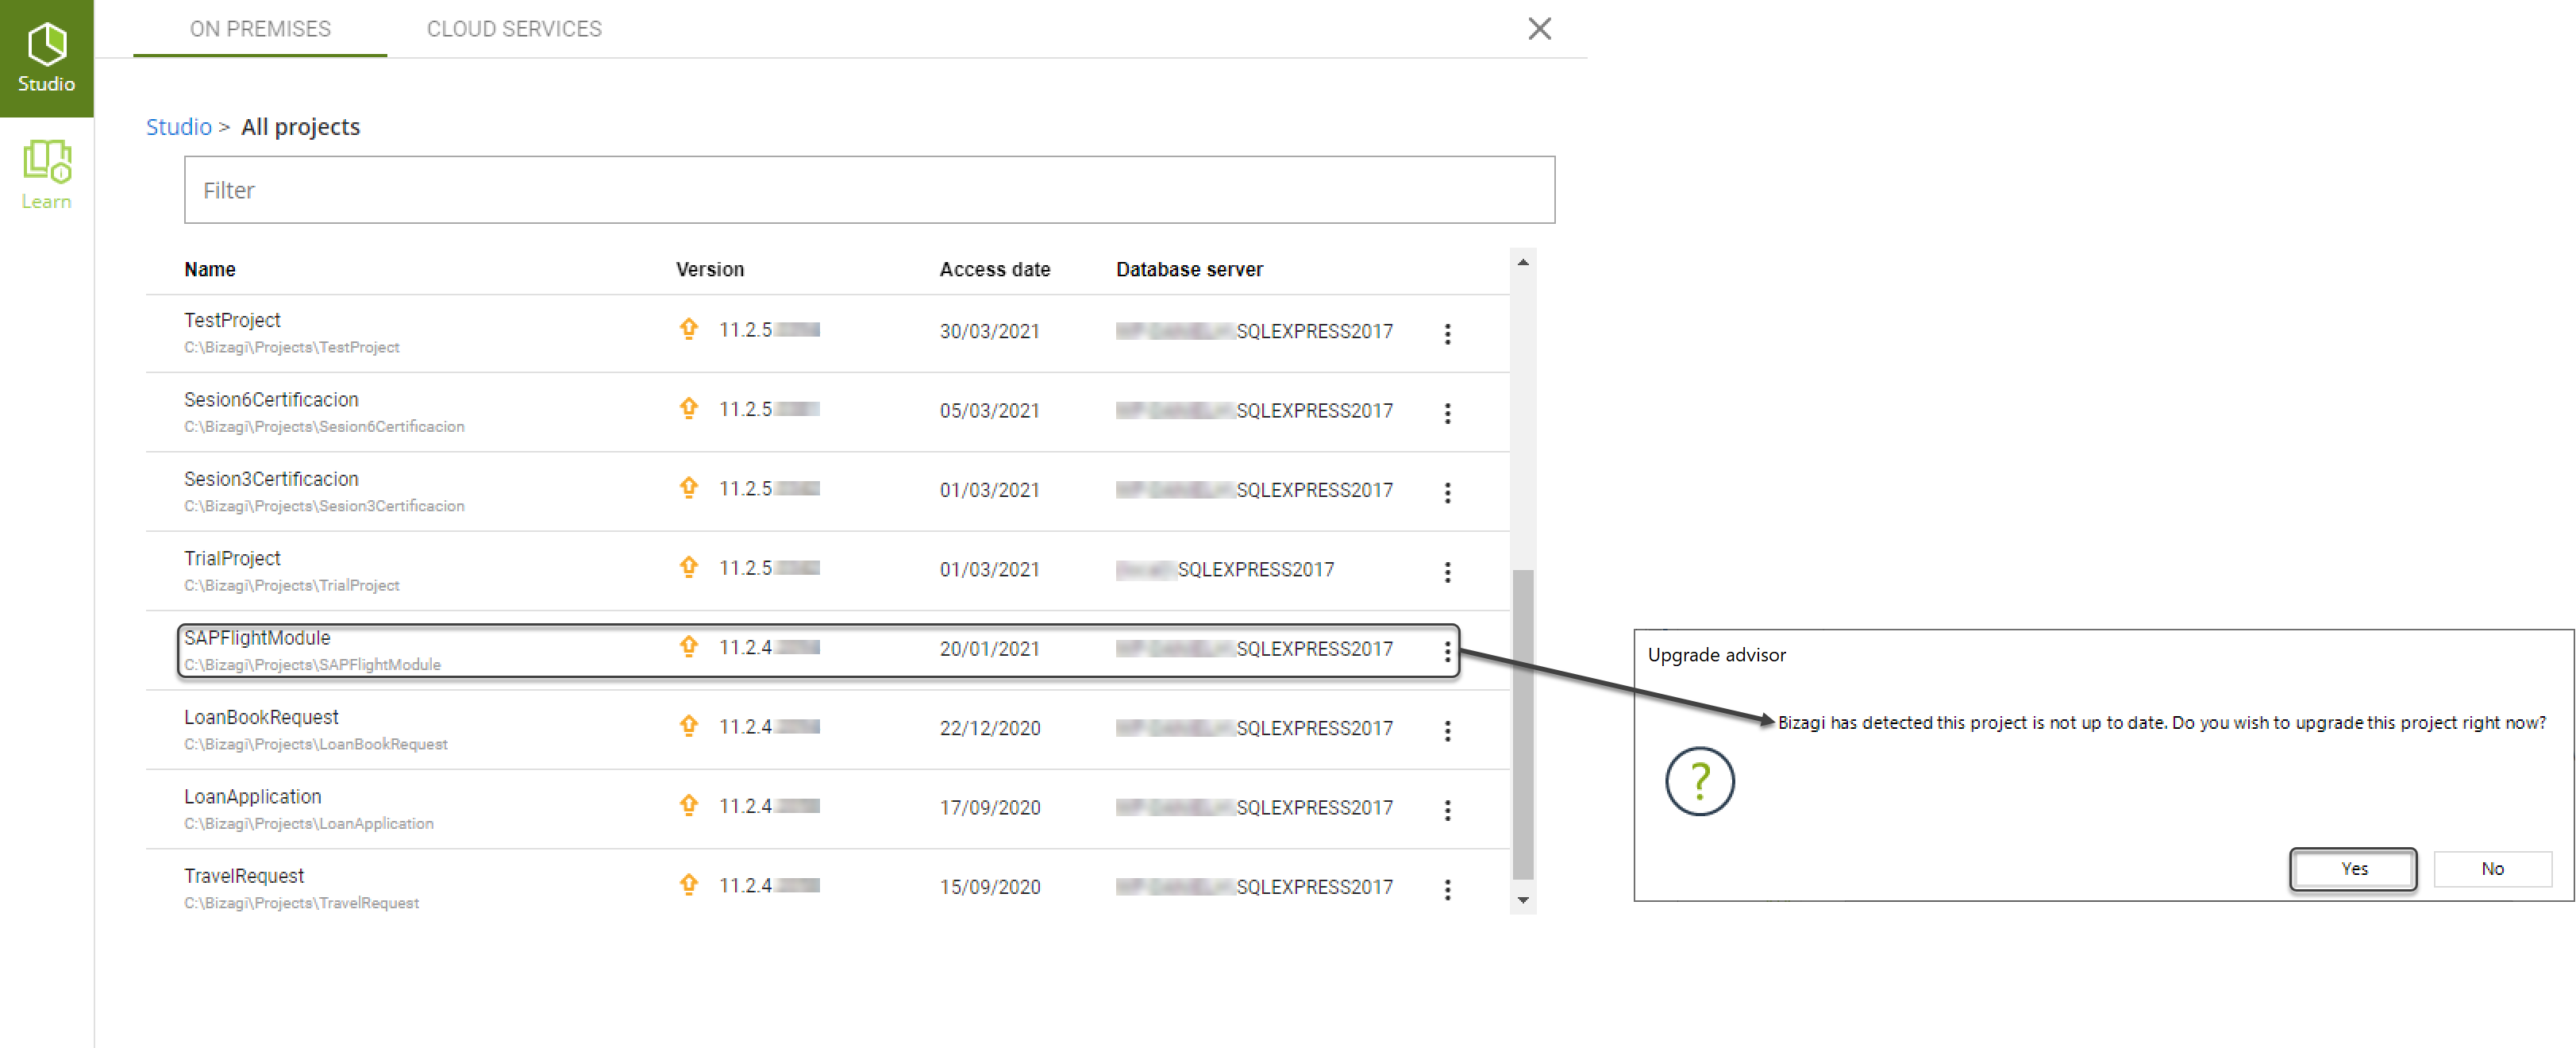Screen dimensions: 2576x1048
Task: Click the access date 05/03/2021
Action: [989, 411]
